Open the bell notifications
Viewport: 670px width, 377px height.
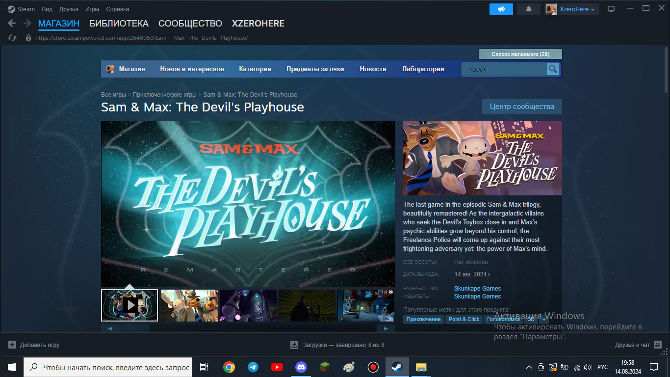(x=529, y=9)
